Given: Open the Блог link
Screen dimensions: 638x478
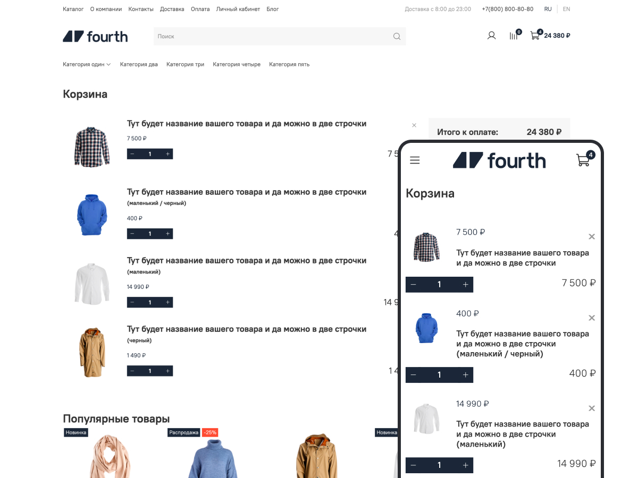Looking at the screenshot, I should [273, 9].
